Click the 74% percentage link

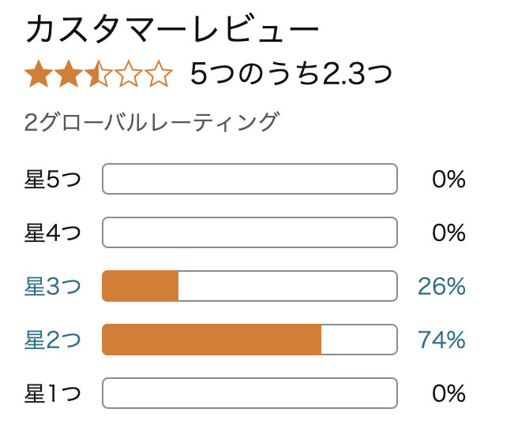(441, 340)
